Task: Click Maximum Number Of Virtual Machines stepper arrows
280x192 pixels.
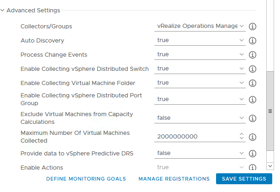Action: coord(242,137)
